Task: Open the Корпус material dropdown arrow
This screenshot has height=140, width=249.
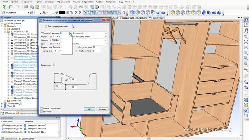Action: coord(106,37)
